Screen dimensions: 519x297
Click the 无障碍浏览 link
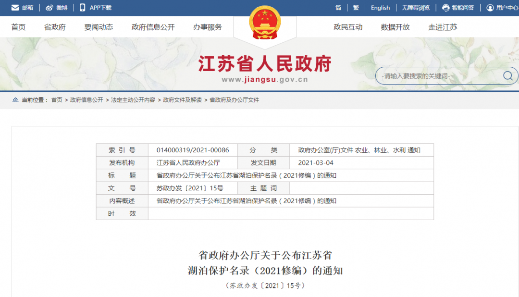(415, 8)
